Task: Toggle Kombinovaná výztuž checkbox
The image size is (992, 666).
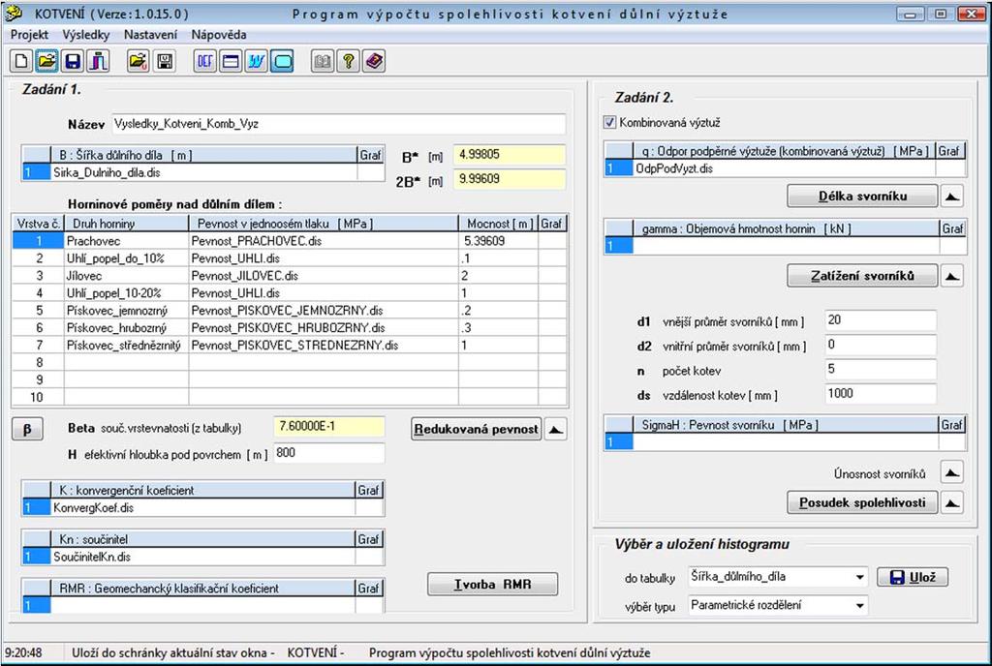Action: 609,123
